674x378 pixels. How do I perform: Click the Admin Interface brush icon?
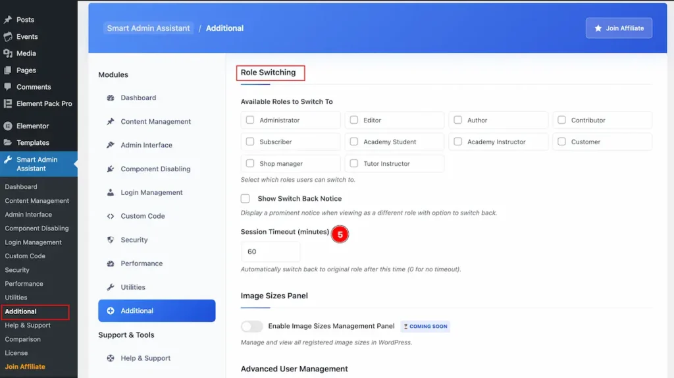[111, 145]
